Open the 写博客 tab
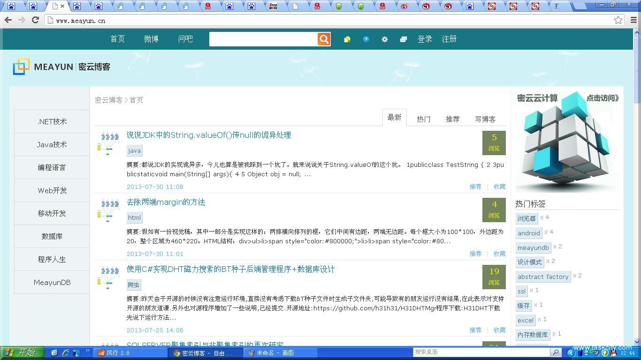This screenshot has width=641, height=360. tap(485, 119)
